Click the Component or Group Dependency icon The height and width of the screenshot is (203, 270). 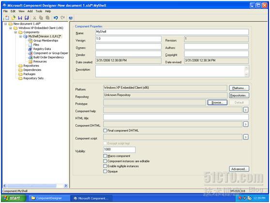tap(30, 53)
